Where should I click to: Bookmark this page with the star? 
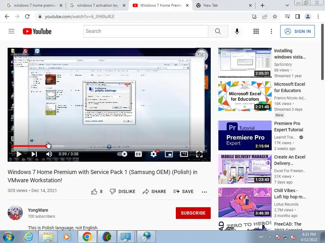(x=275, y=16)
